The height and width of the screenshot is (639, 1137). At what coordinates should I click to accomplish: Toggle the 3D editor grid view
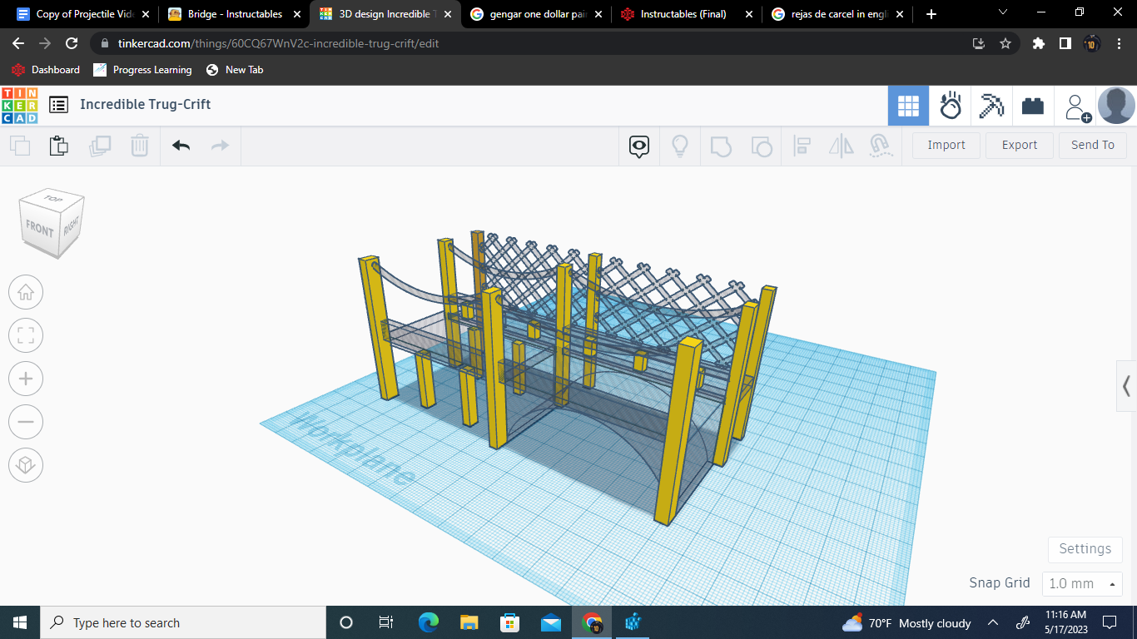[908, 106]
